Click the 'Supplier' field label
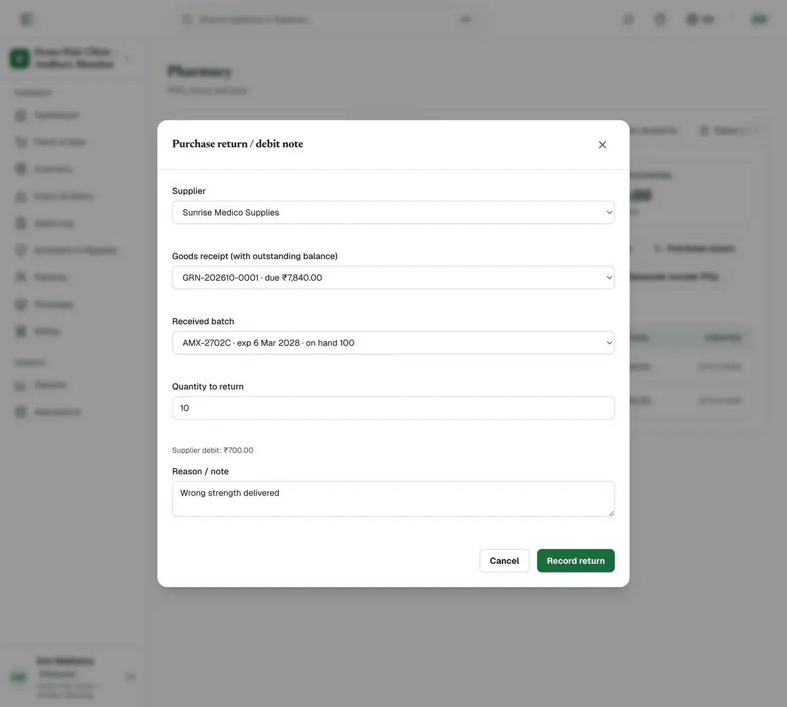 (x=189, y=191)
